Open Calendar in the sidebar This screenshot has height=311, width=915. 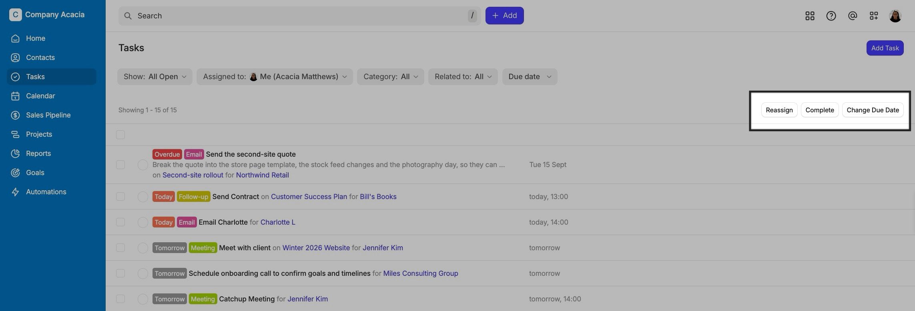point(52,96)
